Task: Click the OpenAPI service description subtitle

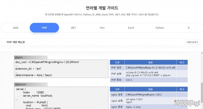Action: (x=102, y=14)
